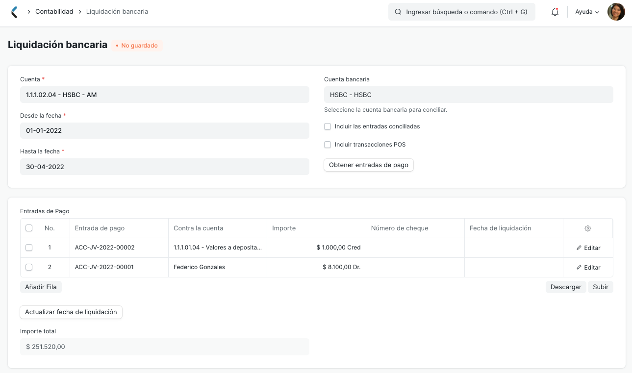Open Desde la fecha date picker
632x373 pixels.
tap(165, 131)
